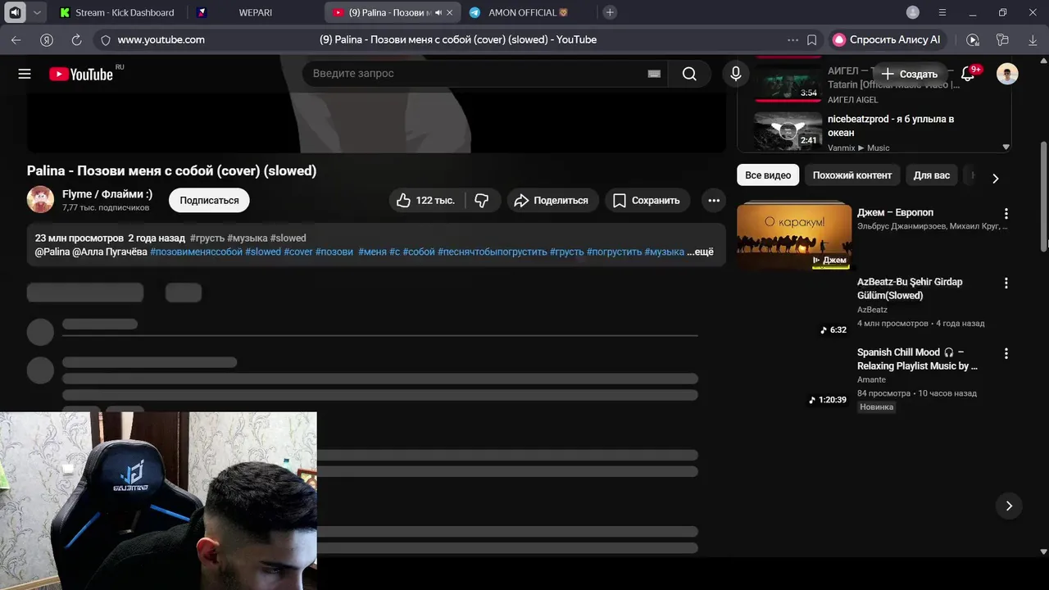Go back with browser back arrow

click(16, 39)
